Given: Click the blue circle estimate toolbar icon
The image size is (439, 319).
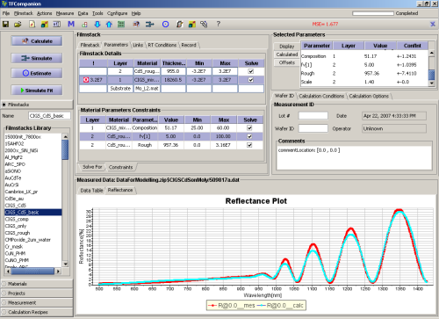Looking at the screenshot, I should tap(165, 24).
